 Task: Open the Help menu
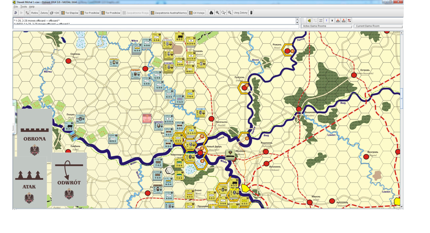pyautogui.click(x=32, y=7)
